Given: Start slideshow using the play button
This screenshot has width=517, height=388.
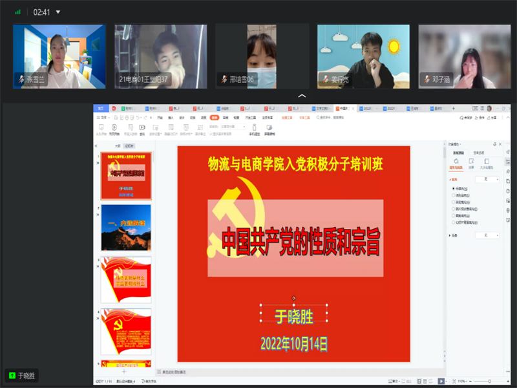Looking at the screenshot, I should [x=441, y=382].
